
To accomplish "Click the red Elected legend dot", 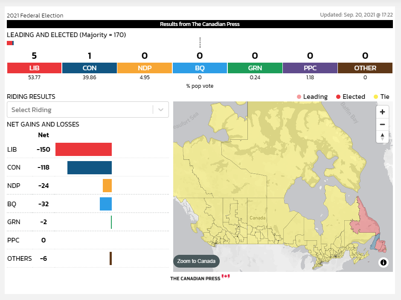I will 338,97.
